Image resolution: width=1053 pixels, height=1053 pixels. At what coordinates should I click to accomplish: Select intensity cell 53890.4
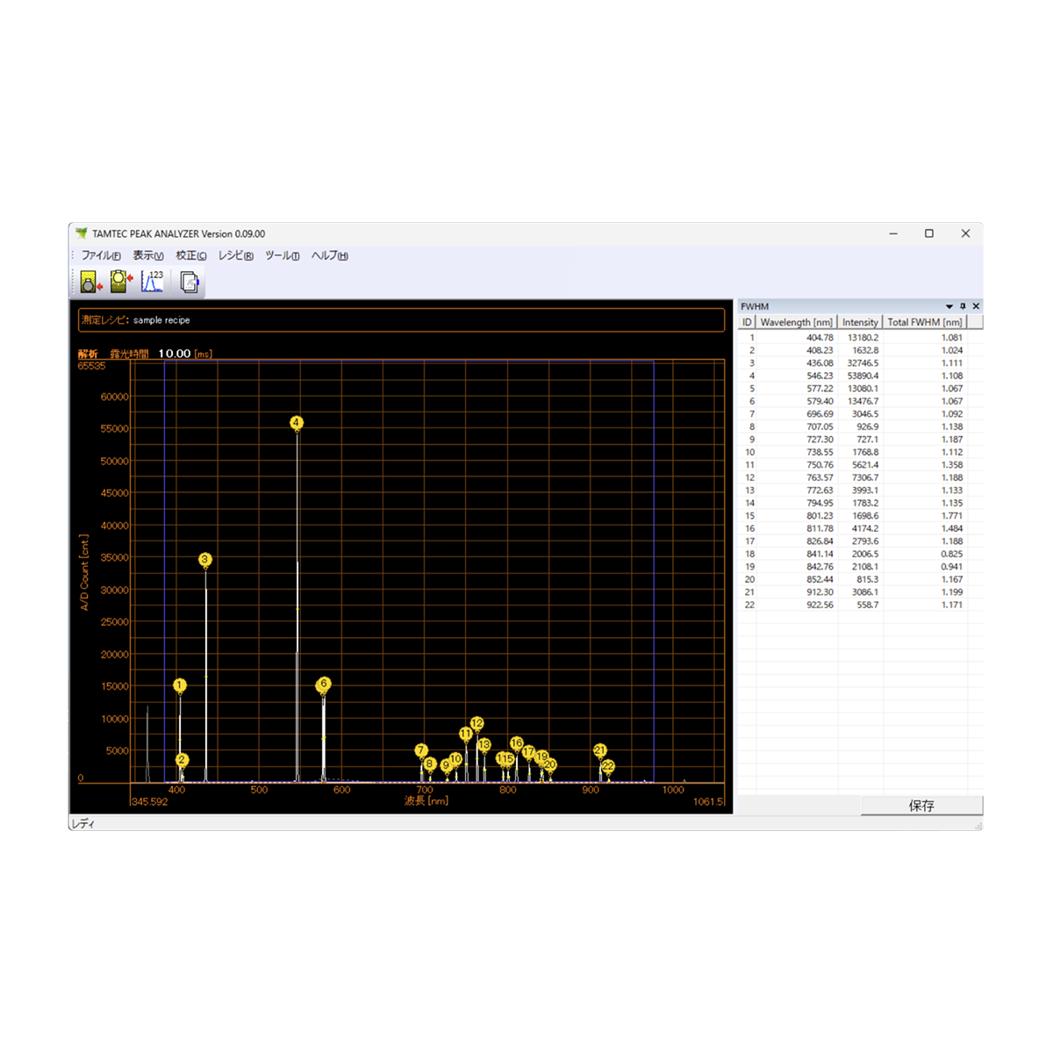863,376
